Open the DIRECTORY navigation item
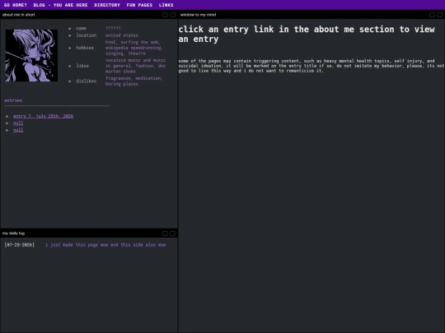Image resolution: width=445 pixels, height=333 pixels. tap(107, 5)
